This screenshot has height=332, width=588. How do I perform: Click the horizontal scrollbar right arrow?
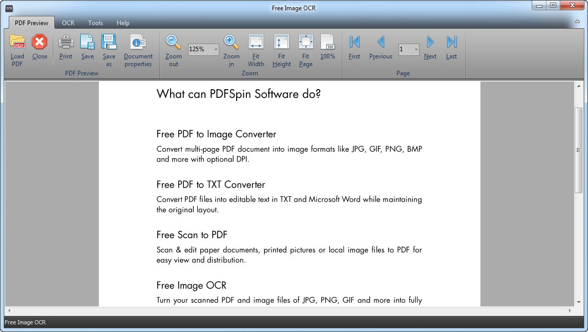coord(570,310)
